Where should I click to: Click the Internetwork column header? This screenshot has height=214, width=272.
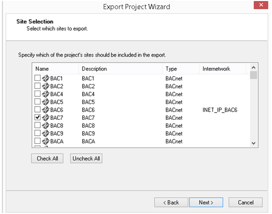(223, 69)
